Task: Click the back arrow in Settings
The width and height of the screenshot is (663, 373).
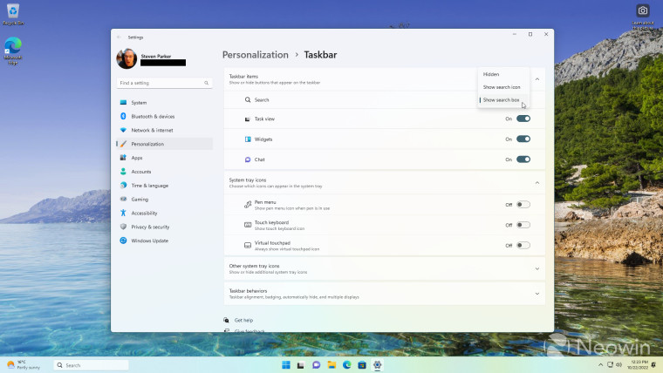Action: coord(120,37)
